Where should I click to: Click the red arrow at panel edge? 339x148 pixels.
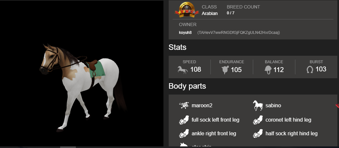337,106
